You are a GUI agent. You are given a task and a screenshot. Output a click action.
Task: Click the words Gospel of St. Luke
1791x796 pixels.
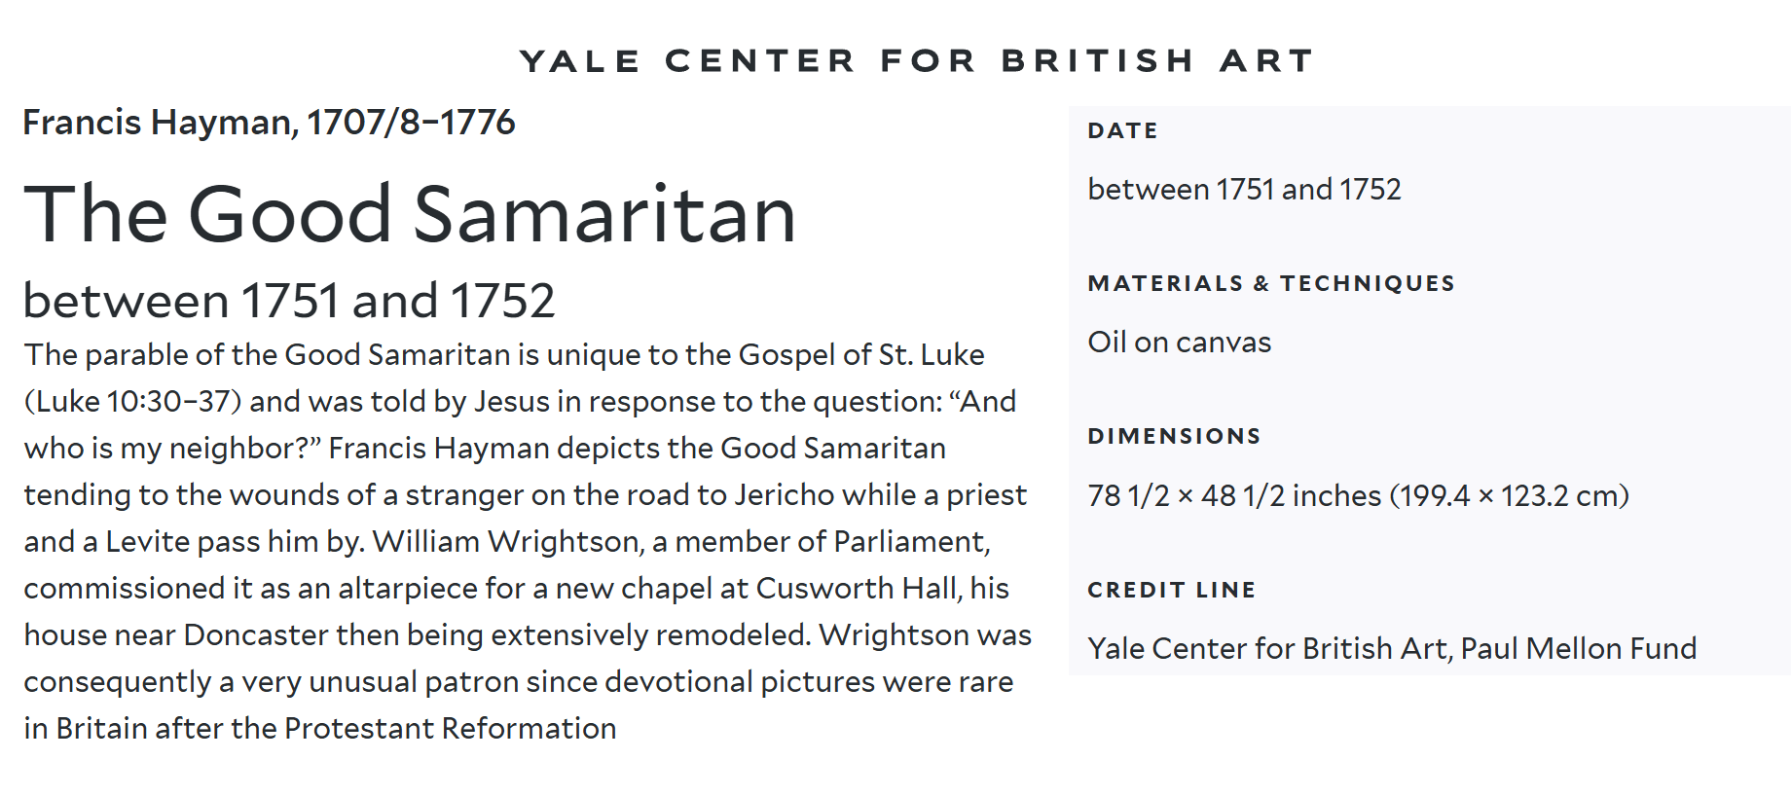tap(861, 355)
